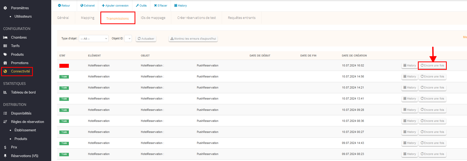Screen dimensions: 467x161
Task: Click the Promotions gift icon
Action: (x=5, y=63)
